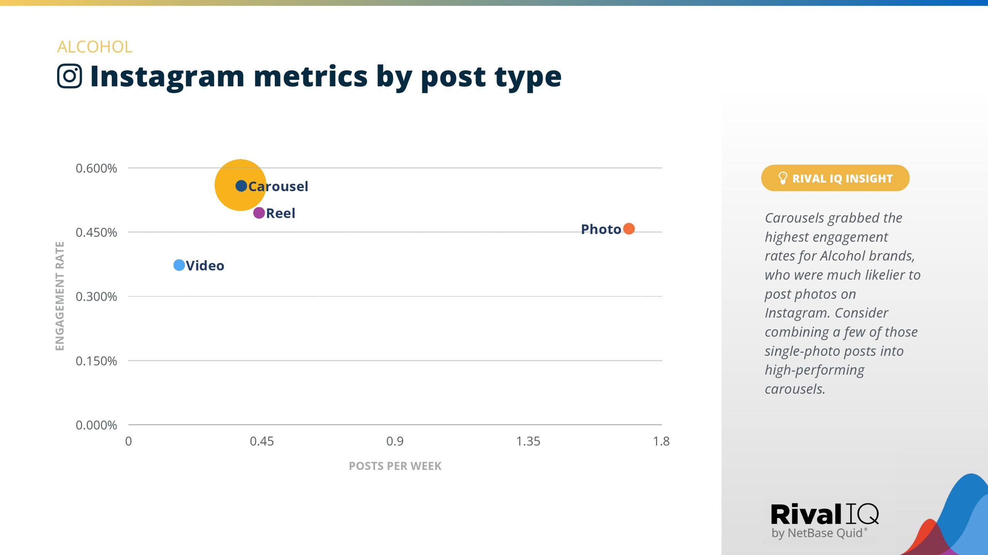Click the Reel label text
The height and width of the screenshot is (555, 988).
coord(281,213)
